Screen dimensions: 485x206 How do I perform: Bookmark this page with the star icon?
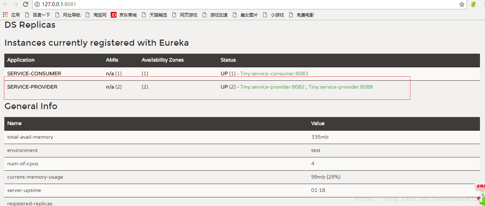point(462,4)
